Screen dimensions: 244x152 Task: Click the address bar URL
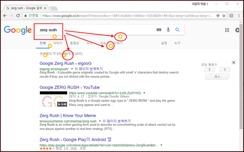[127, 16]
